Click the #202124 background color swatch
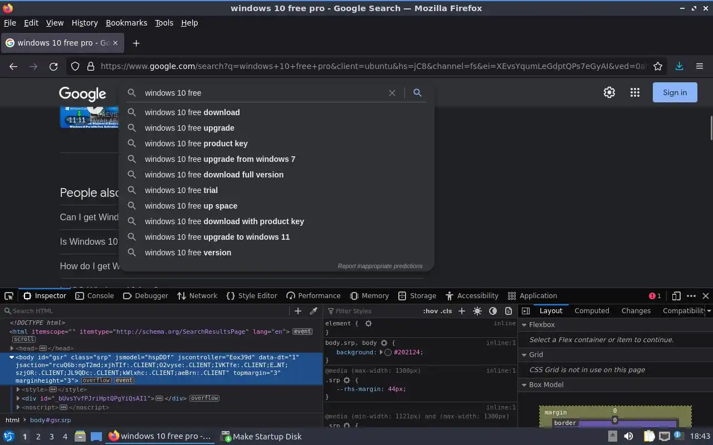 tap(388, 352)
